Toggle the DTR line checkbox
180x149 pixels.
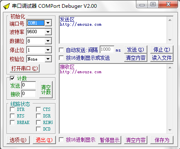pos(12,109)
